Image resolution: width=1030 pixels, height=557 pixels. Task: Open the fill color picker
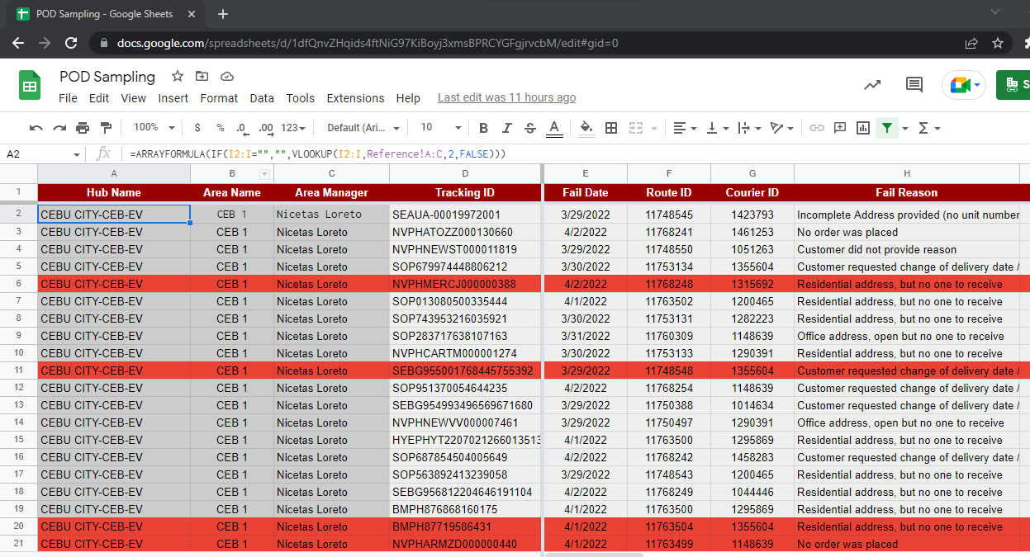(x=586, y=128)
